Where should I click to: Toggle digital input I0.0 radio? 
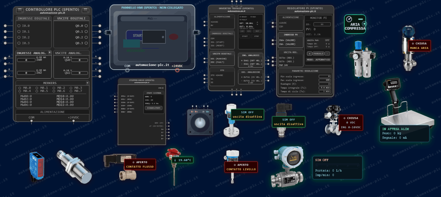click(19, 26)
